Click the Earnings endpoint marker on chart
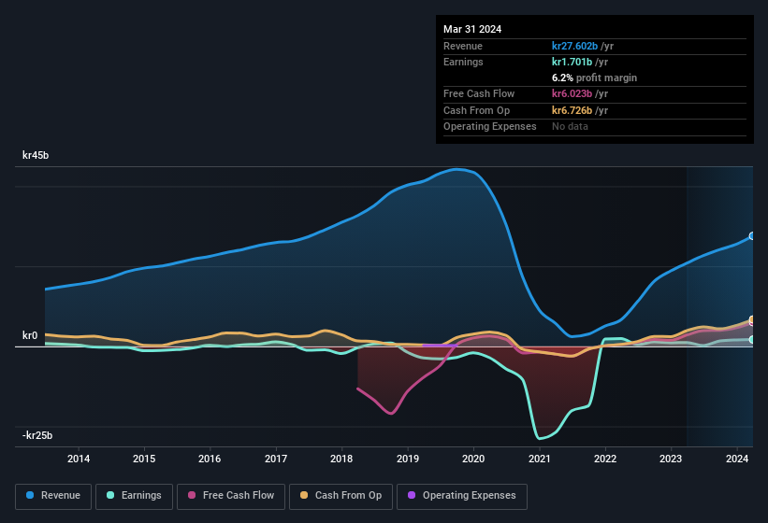This screenshot has width=768, height=523. 752,339
